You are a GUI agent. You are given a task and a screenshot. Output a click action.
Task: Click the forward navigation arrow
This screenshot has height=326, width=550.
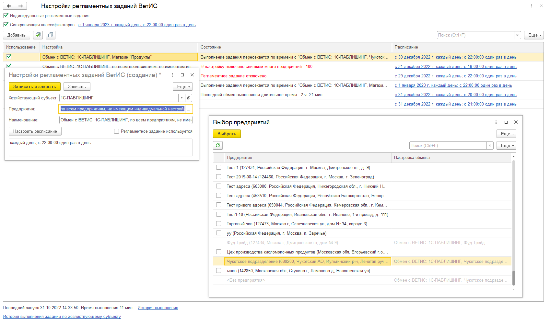pos(21,6)
